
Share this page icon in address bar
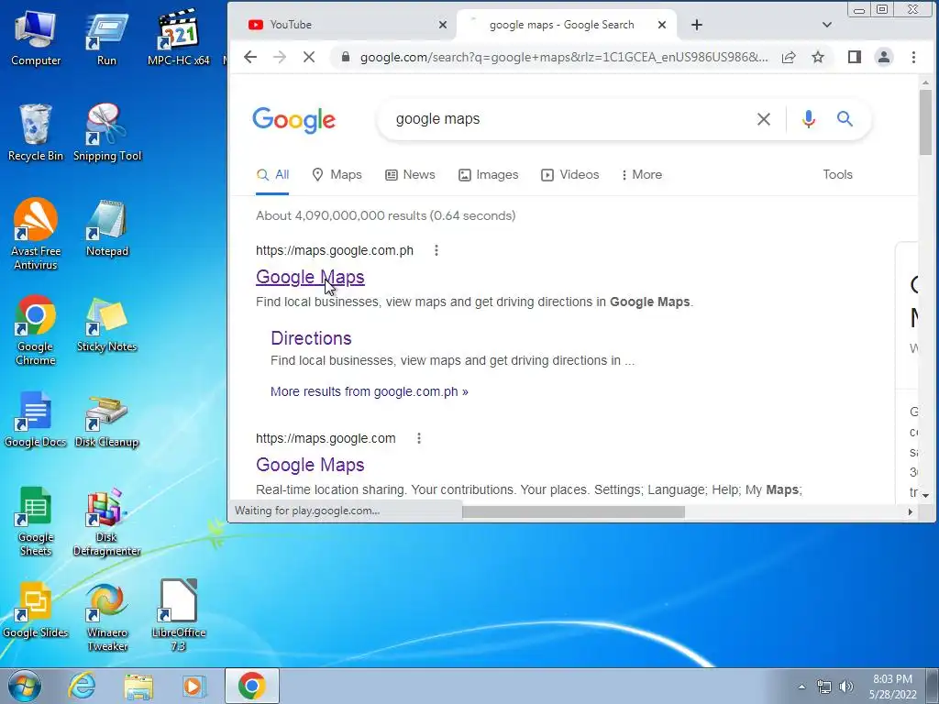tap(789, 57)
